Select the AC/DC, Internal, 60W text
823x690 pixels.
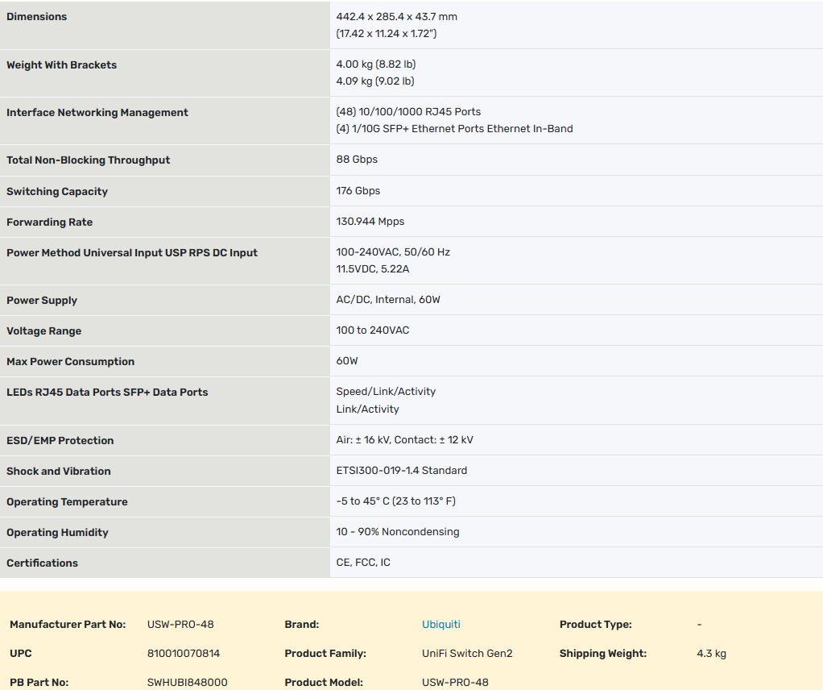[x=388, y=300]
